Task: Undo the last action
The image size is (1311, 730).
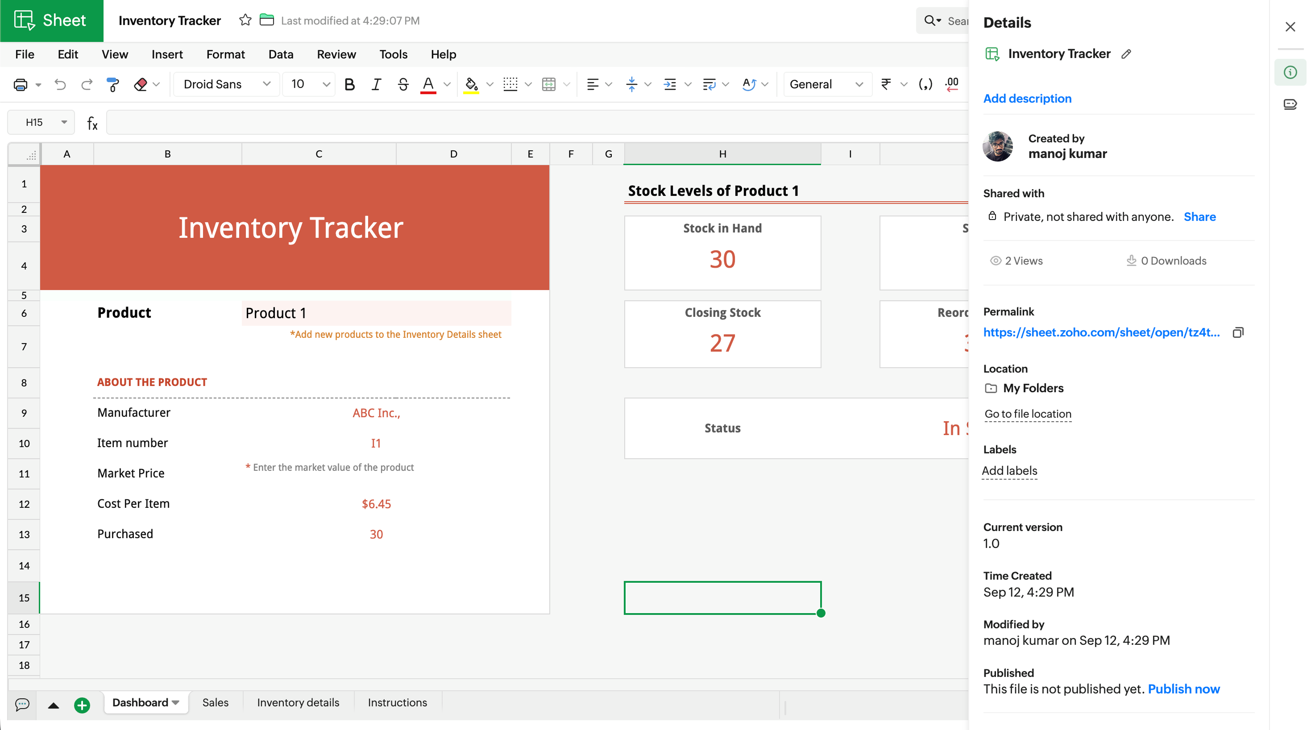Action: pyautogui.click(x=60, y=84)
